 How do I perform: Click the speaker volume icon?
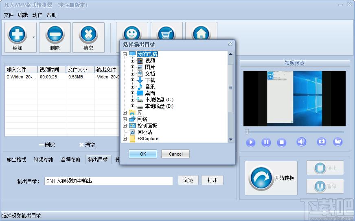tap(301, 142)
